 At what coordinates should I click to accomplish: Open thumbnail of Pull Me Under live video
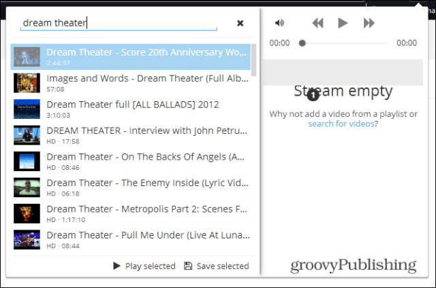point(27,240)
